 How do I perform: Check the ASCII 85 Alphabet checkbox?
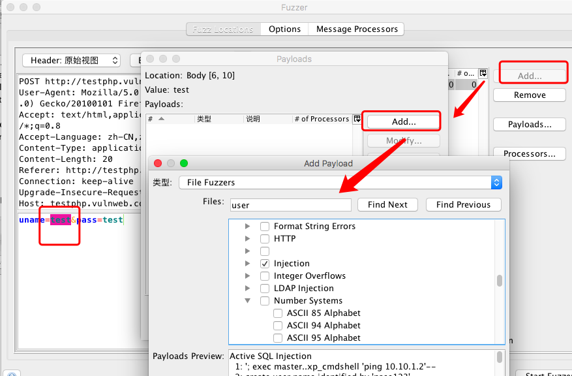pyautogui.click(x=278, y=313)
